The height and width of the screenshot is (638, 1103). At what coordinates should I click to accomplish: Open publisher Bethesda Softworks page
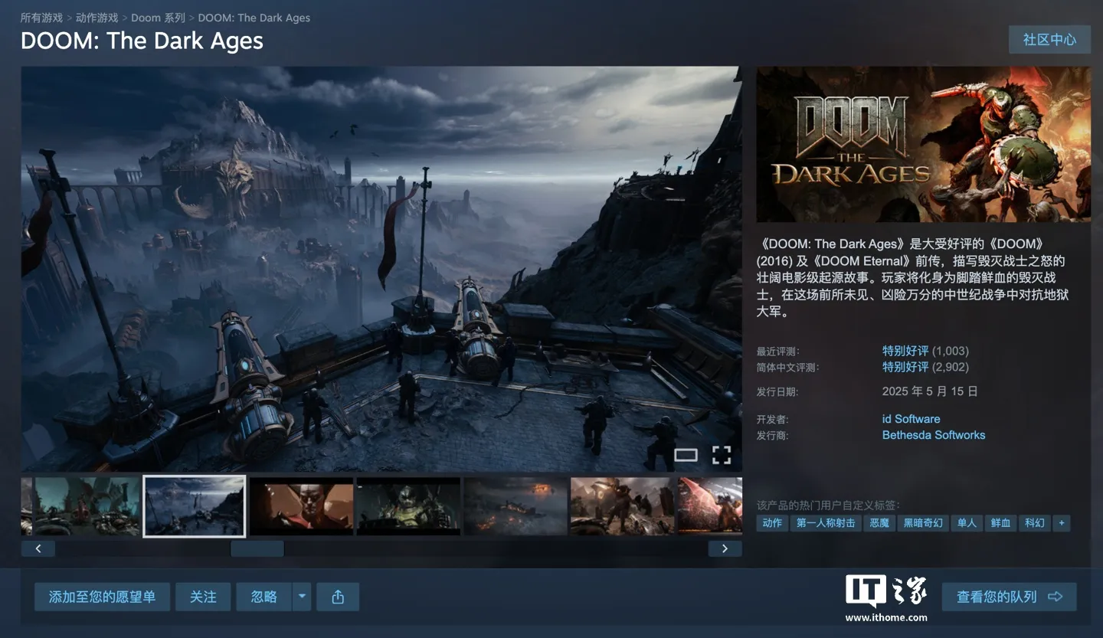point(934,435)
